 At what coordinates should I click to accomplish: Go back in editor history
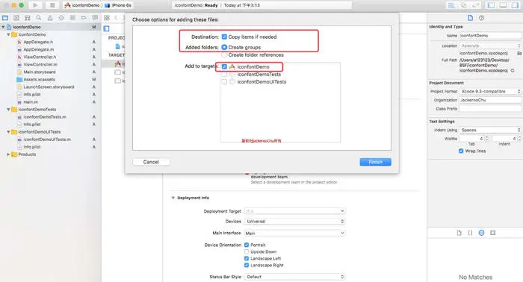(116, 18)
